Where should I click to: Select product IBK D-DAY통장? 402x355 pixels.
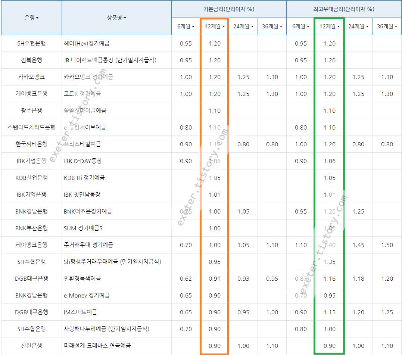coord(83,161)
